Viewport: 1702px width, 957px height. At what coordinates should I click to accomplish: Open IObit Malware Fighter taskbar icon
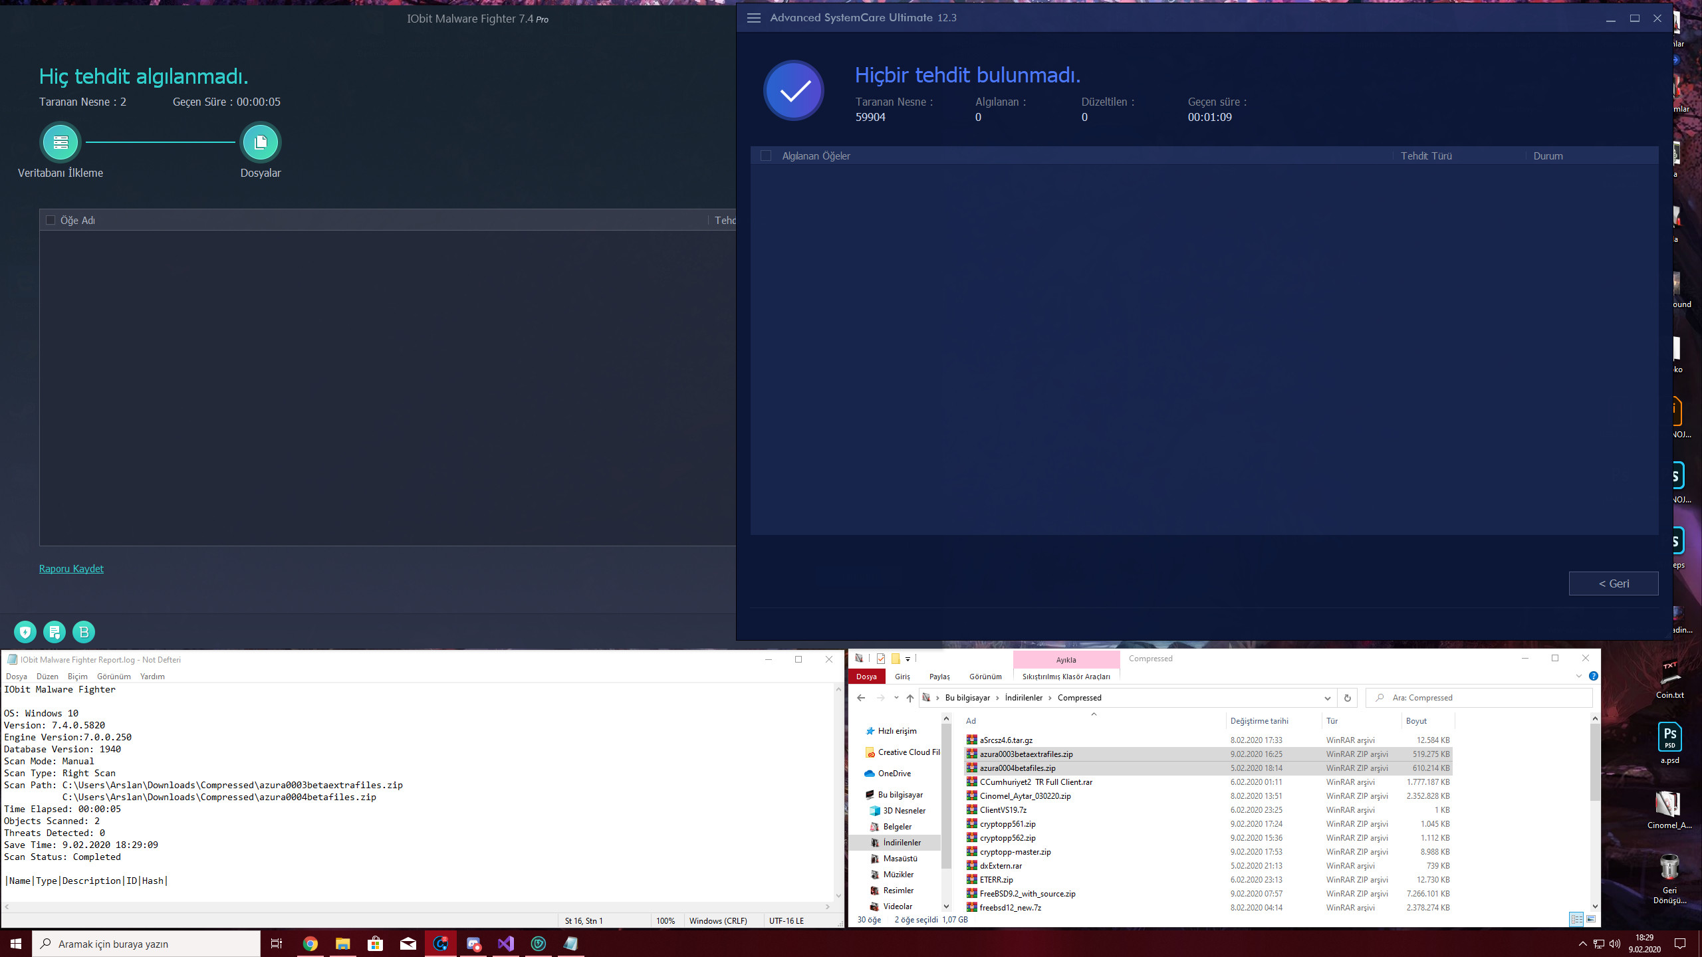[539, 944]
